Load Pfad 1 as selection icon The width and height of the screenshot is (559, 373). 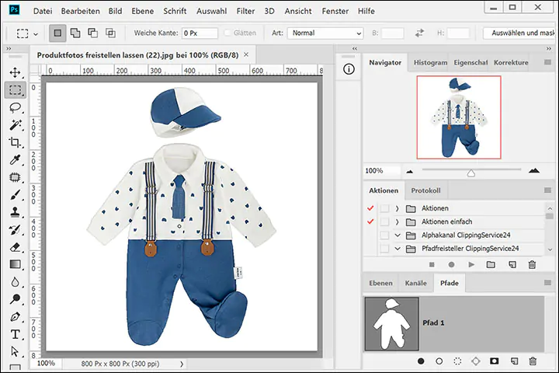pyautogui.click(x=458, y=361)
